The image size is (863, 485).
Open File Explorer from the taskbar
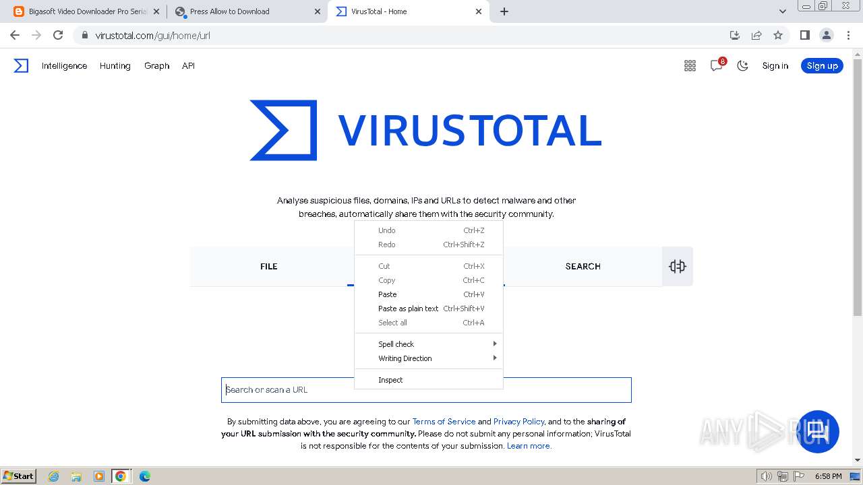click(x=76, y=476)
